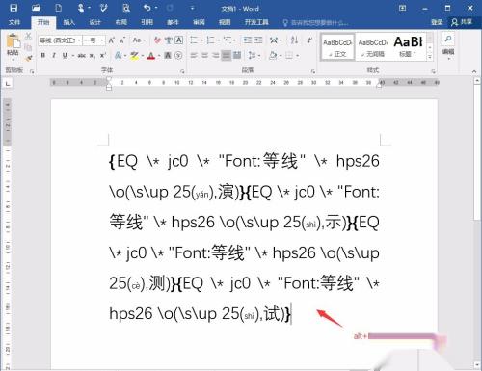Toggle Bold formatting

[x=43, y=56]
